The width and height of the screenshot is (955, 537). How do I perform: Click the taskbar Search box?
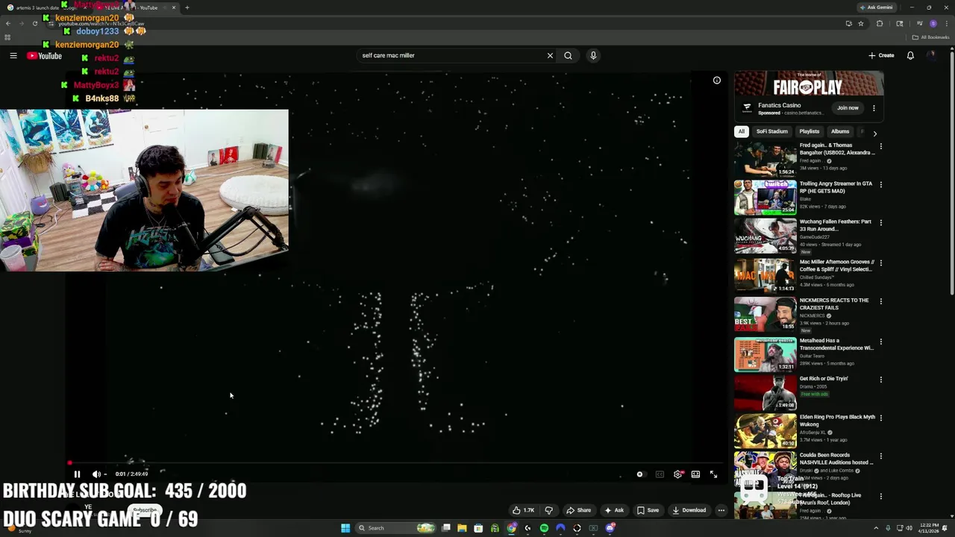(395, 528)
